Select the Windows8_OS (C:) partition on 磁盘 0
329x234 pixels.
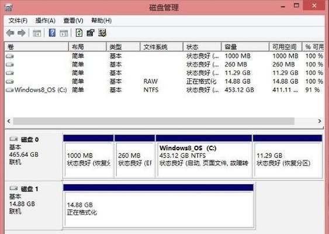point(204,156)
